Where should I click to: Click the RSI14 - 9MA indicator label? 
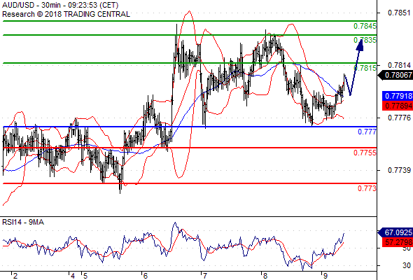pos(23,222)
